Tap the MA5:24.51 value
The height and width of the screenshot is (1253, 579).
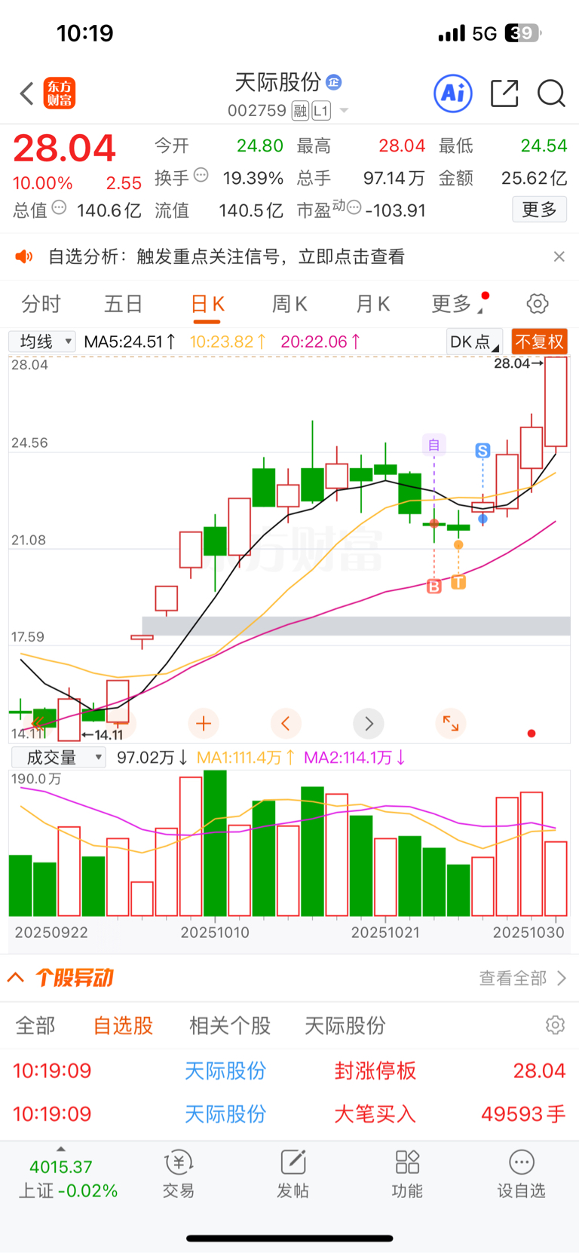[x=130, y=342]
